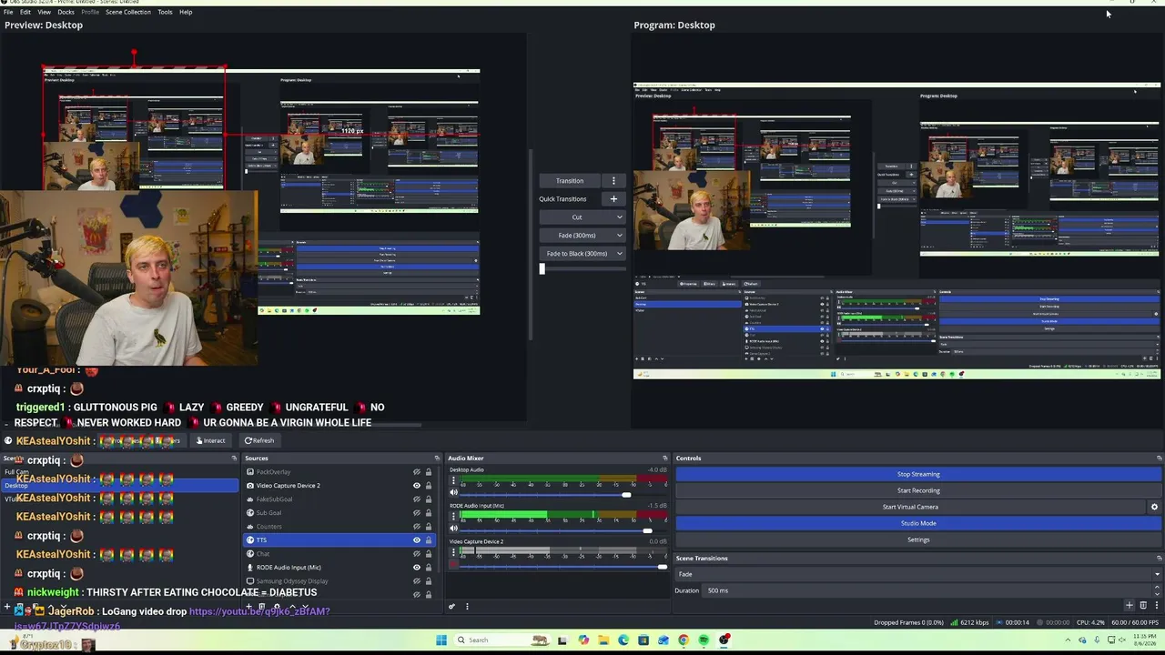The image size is (1165, 655).
Task: Add a new quick transition
Action: coord(613,199)
